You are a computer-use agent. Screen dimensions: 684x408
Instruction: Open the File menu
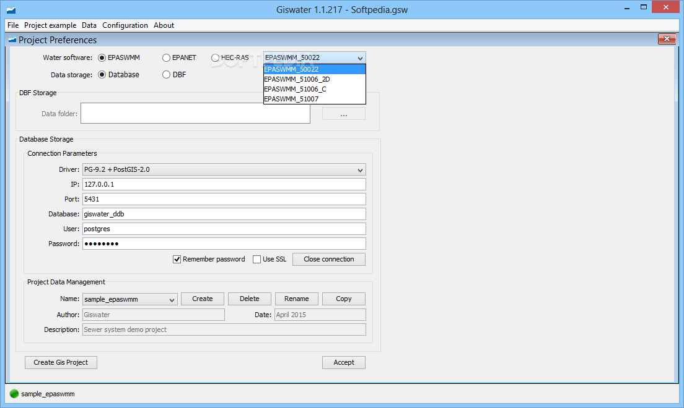point(13,25)
